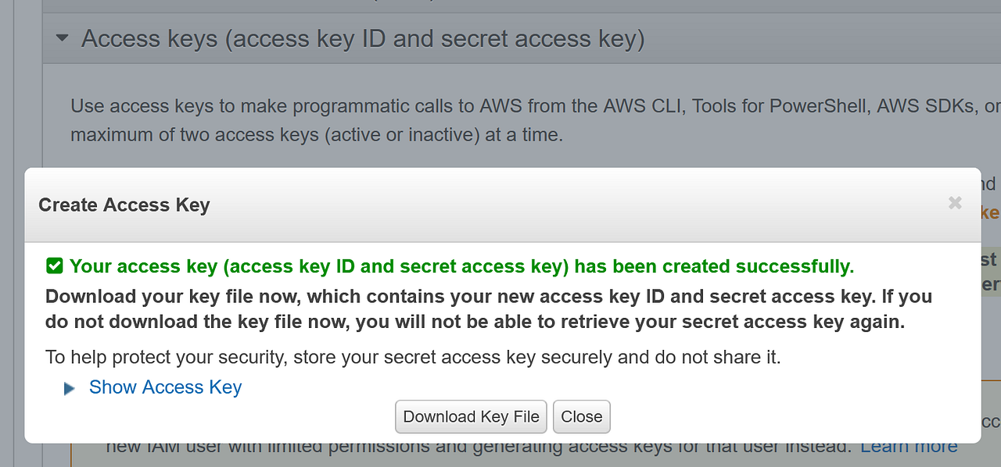Click the Show Access Key link
This screenshot has width=1001, height=467.
pos(165,387)
